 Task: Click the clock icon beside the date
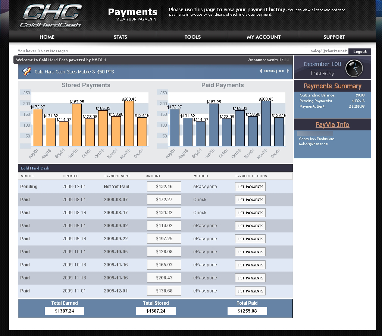(354, 69)
